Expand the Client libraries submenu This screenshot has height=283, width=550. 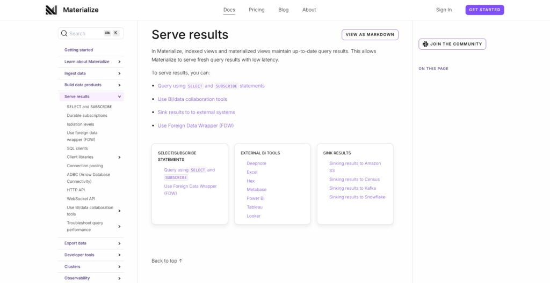120,157
